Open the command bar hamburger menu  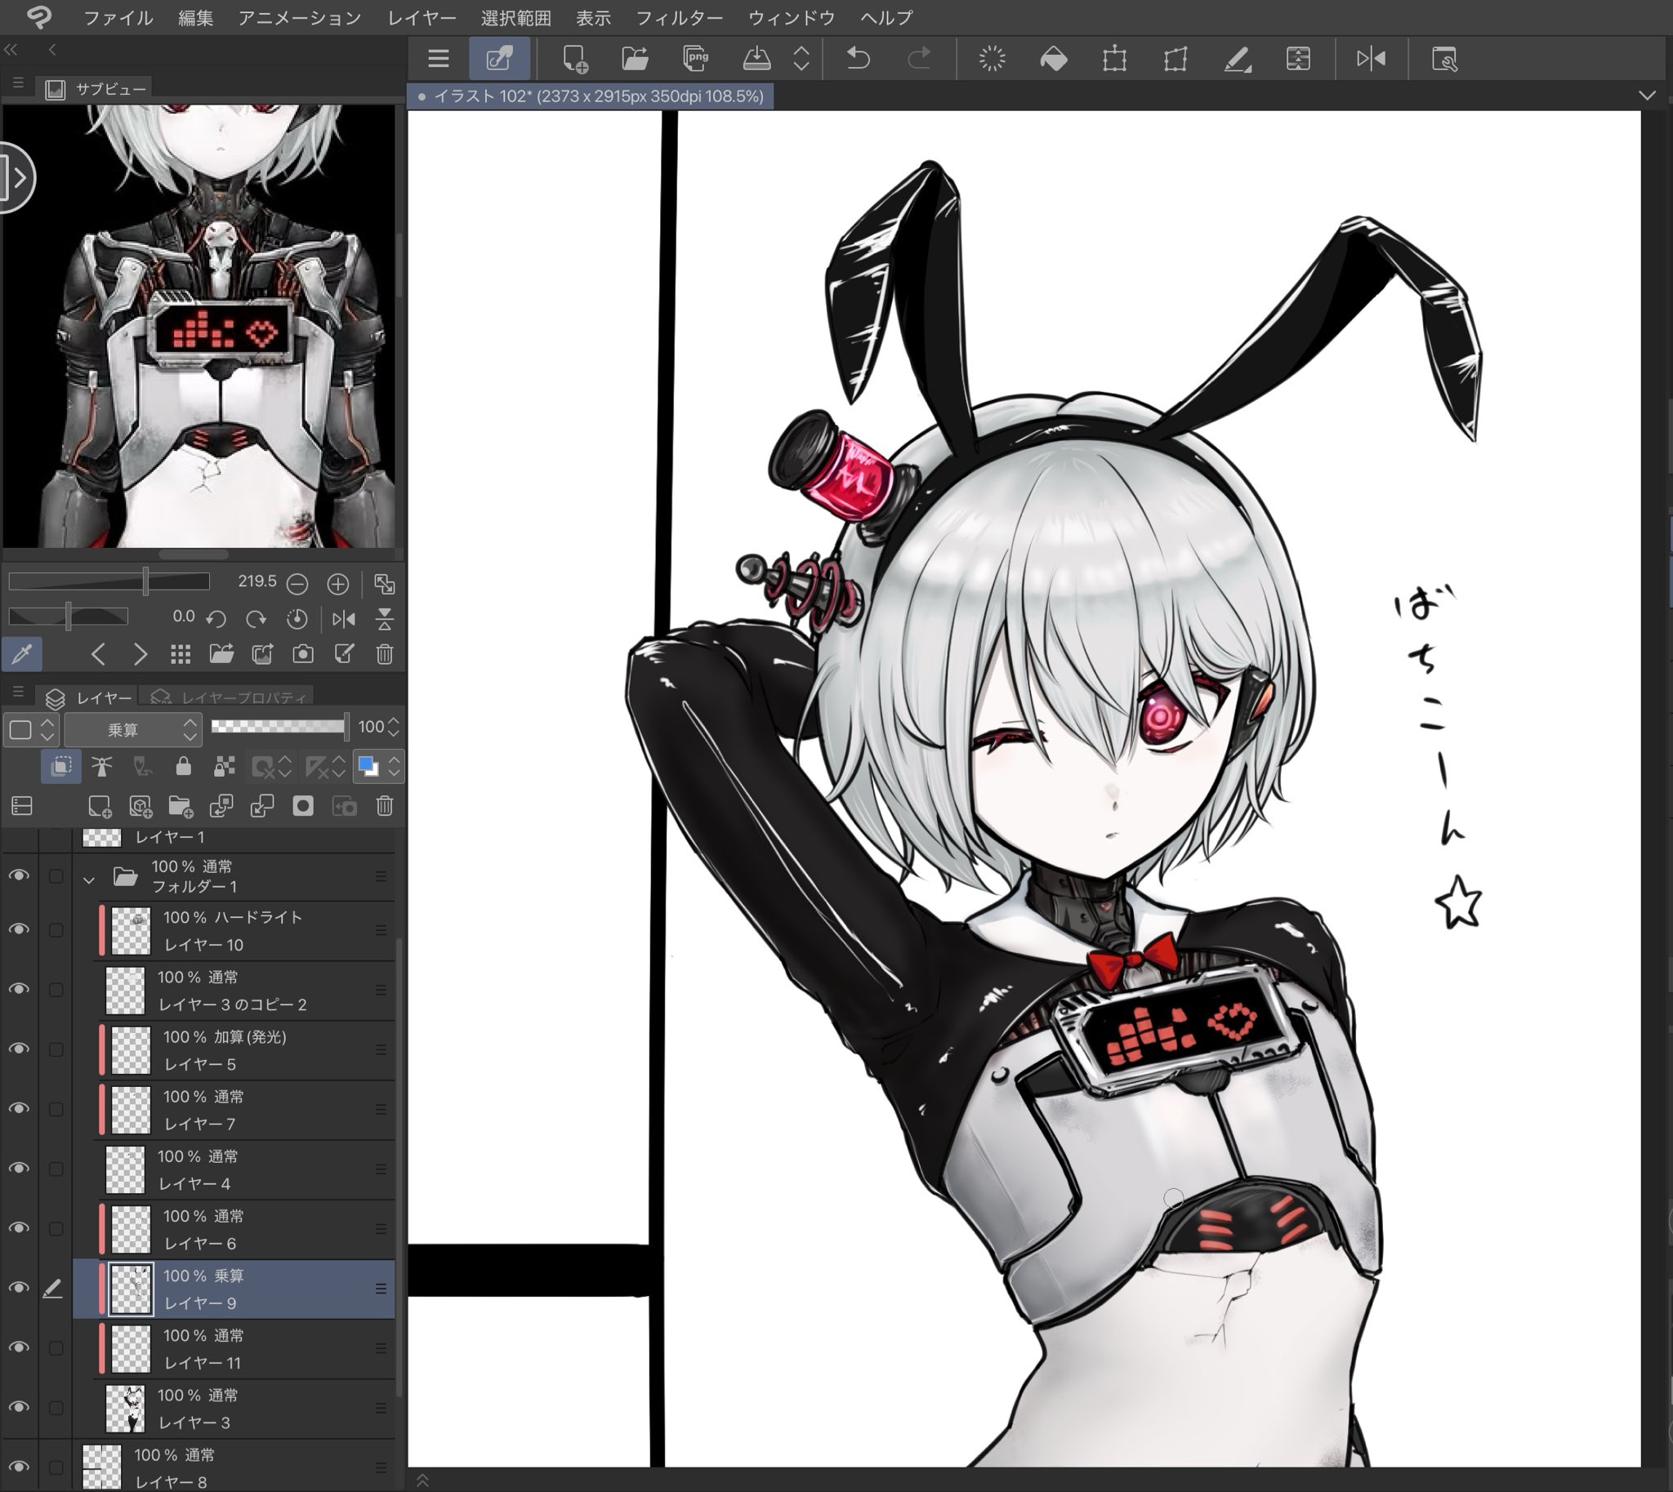point(439,58)
